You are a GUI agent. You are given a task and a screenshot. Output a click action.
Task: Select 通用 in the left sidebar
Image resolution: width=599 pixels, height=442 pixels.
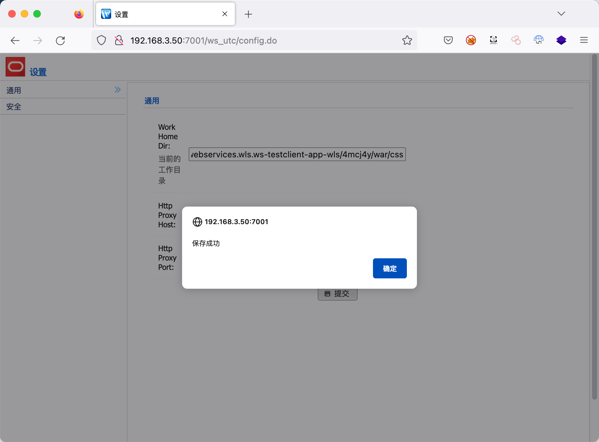(x=14, y=91)
